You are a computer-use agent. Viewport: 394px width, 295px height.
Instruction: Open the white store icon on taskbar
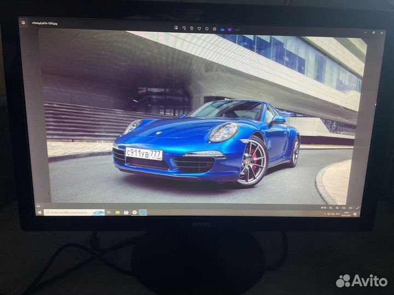(x=126, y=213)
